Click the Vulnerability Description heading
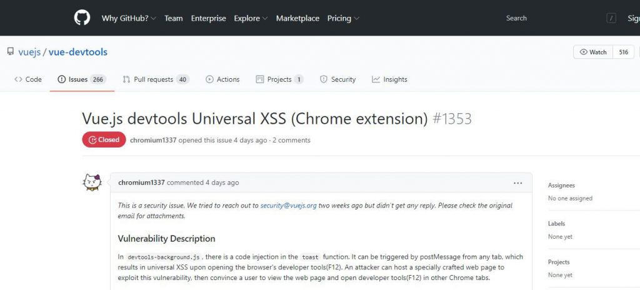 pos(166,239)
